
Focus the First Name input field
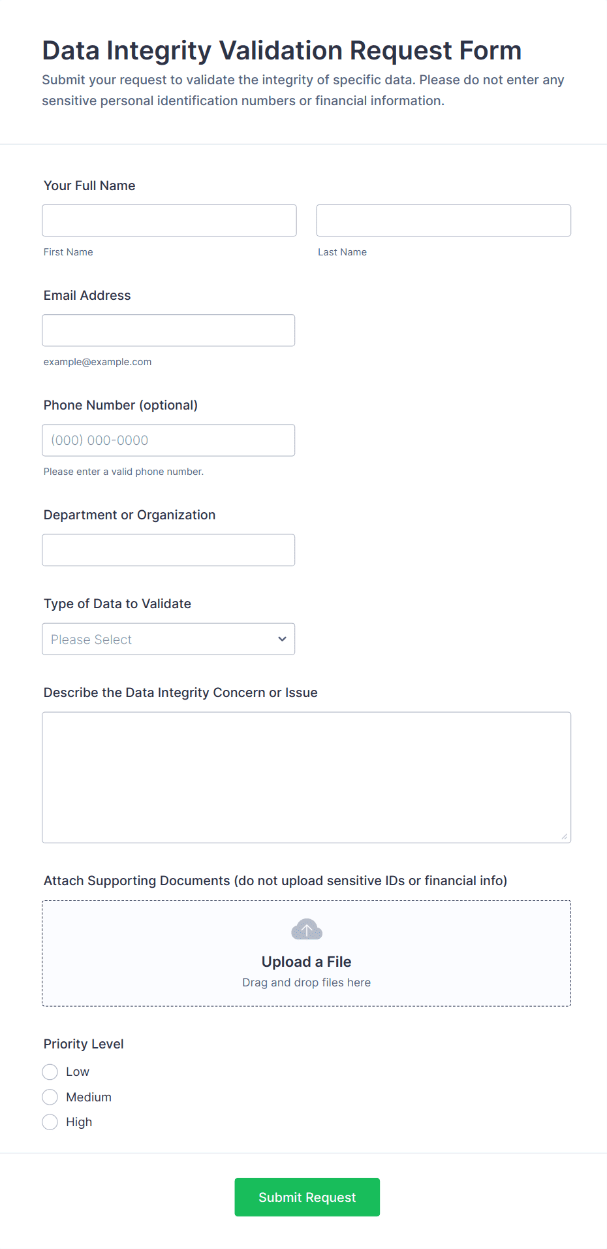pyautogui.click(x=169, y=220)
